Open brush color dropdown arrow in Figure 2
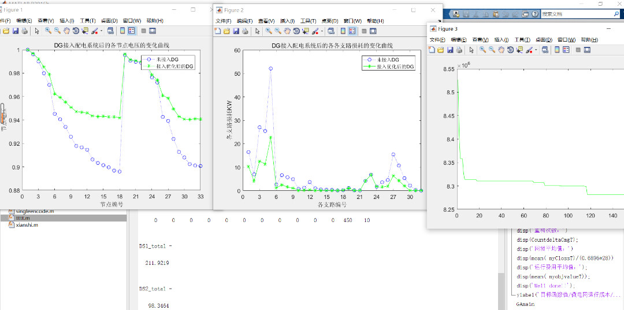The width and height of the screenshot is (624, 310). click(x=322, y=31)
